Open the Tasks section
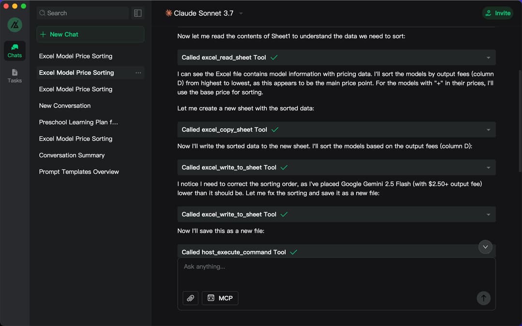522x326 pixels. click(x=14, y=76)
